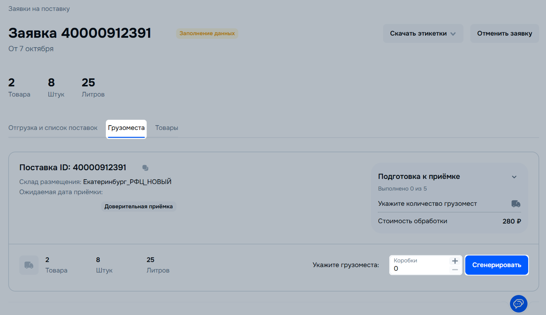Click the Доверительная приёмка tag
Screen dimensions: 546x315
(139, 206)
